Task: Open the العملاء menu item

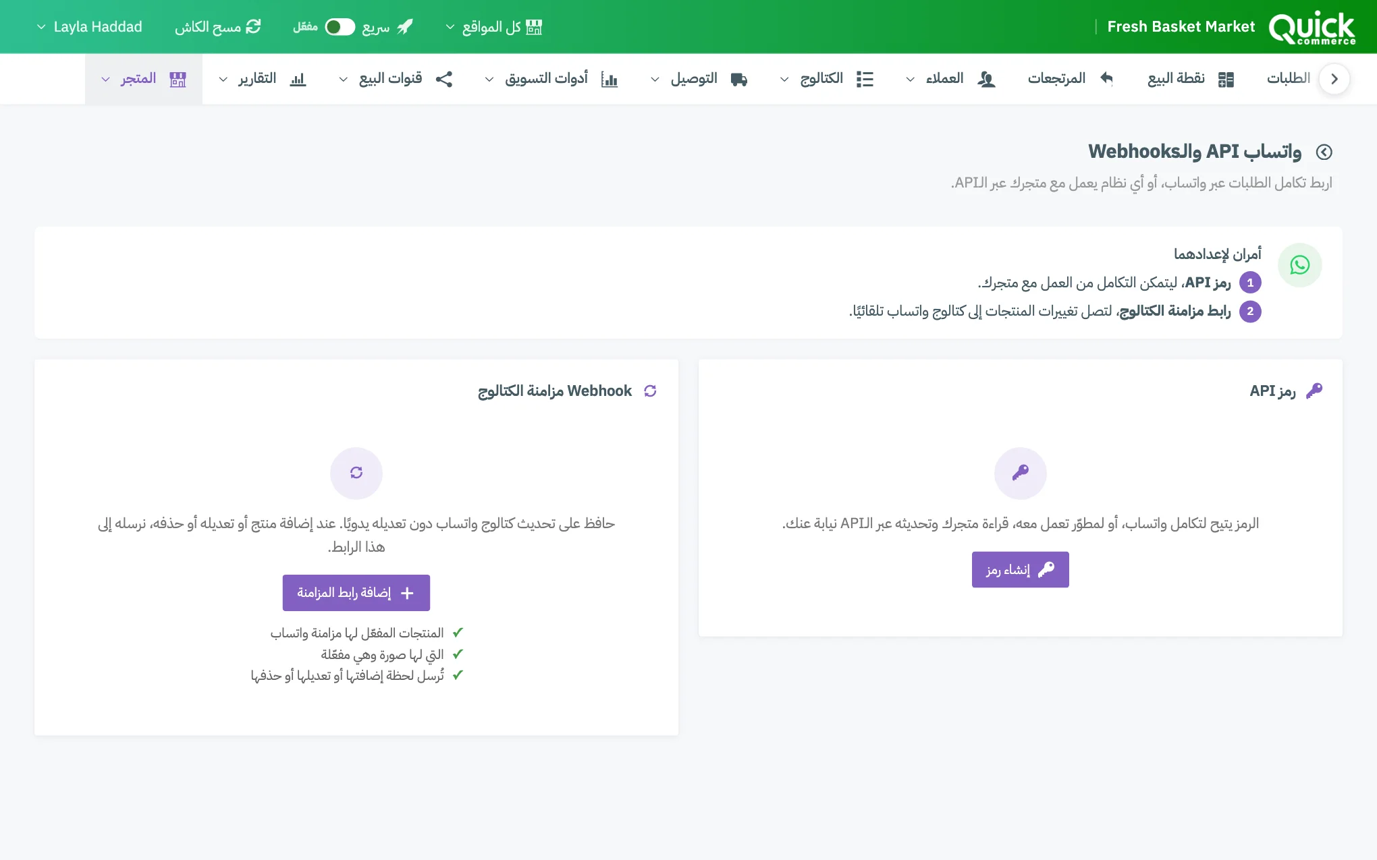Action: tap(950, 79)
